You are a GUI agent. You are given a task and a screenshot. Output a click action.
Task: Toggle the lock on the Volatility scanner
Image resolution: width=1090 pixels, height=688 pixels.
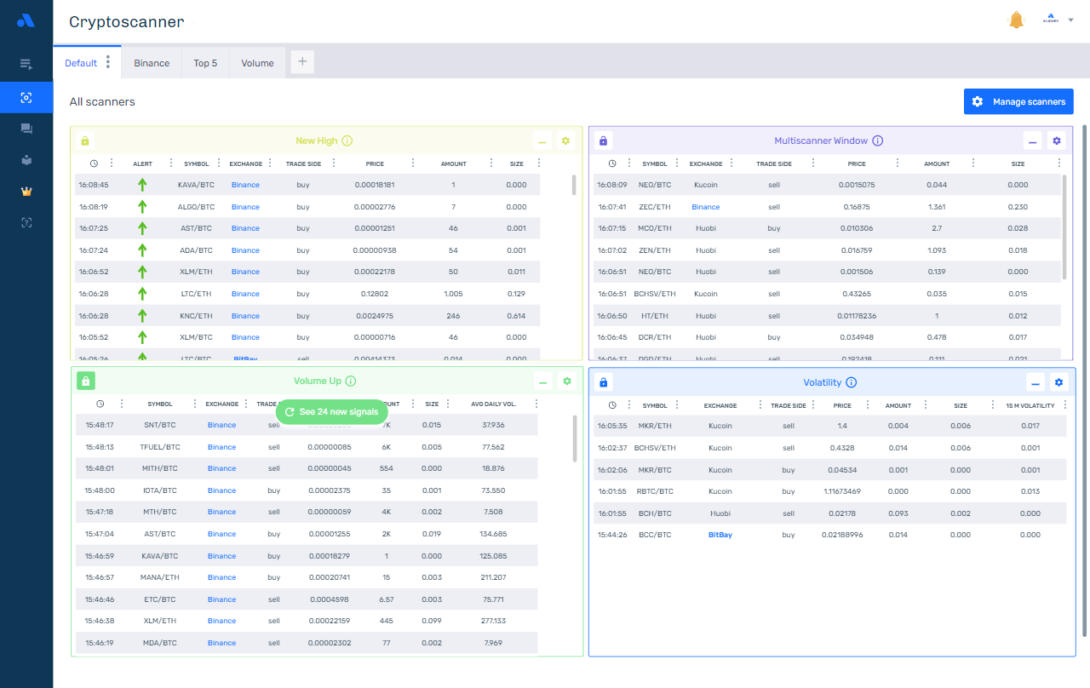604,382
